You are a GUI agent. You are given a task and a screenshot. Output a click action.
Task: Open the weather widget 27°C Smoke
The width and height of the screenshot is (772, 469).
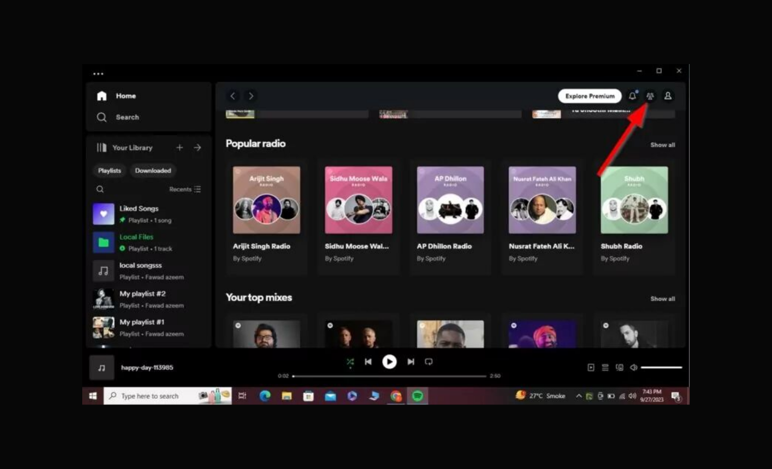pos(540,396)
